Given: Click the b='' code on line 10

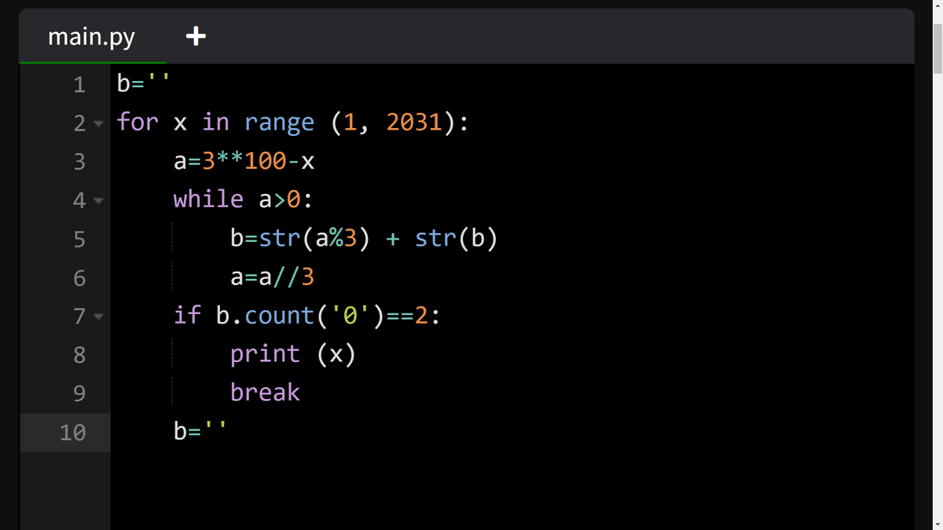Looking at the screenshot, I should pyautogui.click(x=200, y=432).
